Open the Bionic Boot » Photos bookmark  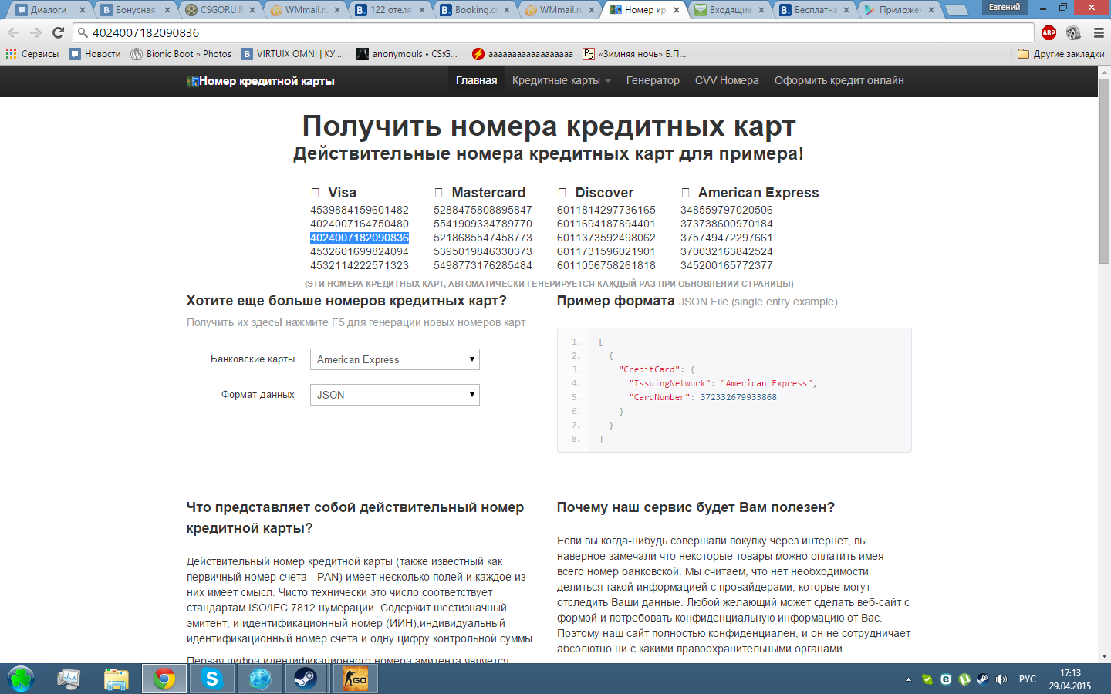point(181,54)
